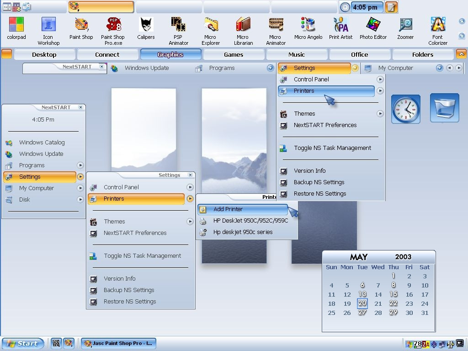Open the Calipers application
This screenshot has height=351, width=468.
(x=146, y=29)
